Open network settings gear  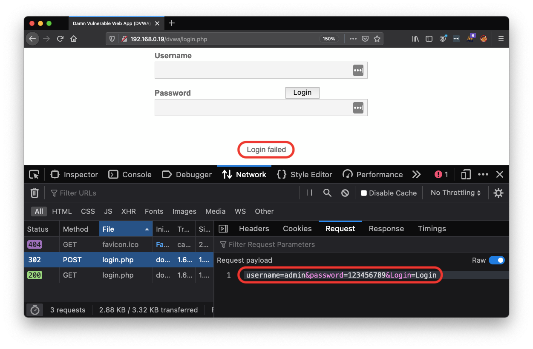click(x=498, y=193)
